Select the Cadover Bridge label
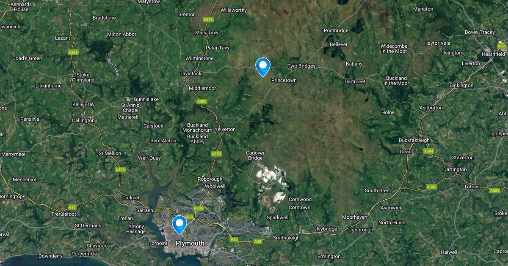 (255, 155)
